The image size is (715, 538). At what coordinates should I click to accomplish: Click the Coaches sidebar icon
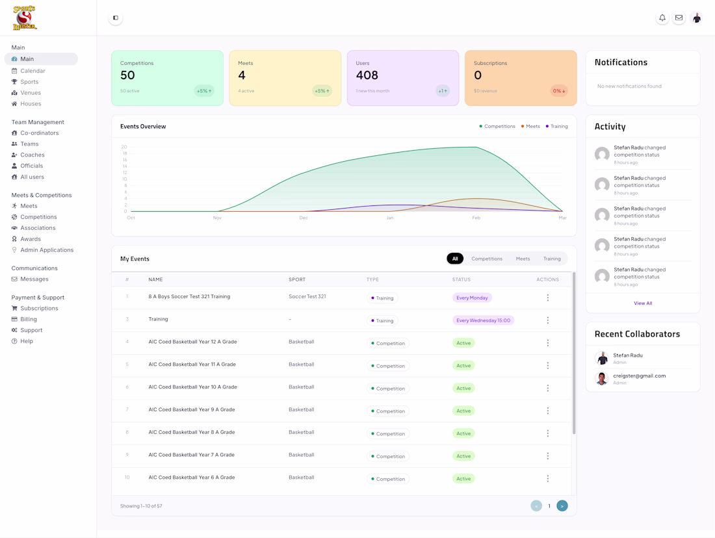[14, 155]
